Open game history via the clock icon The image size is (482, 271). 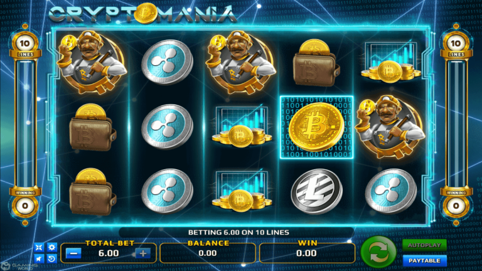pos(51,258)
